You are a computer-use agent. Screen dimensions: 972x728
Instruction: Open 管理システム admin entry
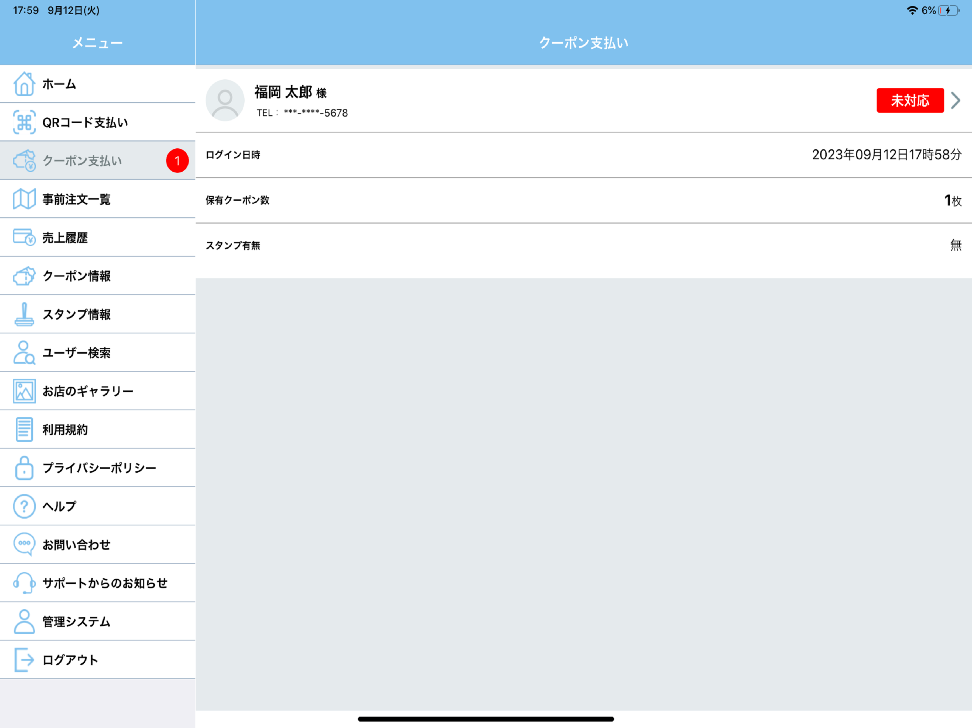tap(76, 621)
